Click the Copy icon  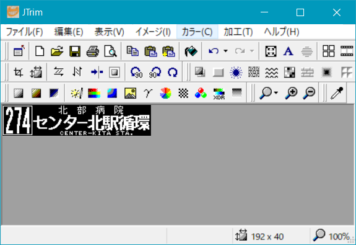tap(132, 51)
